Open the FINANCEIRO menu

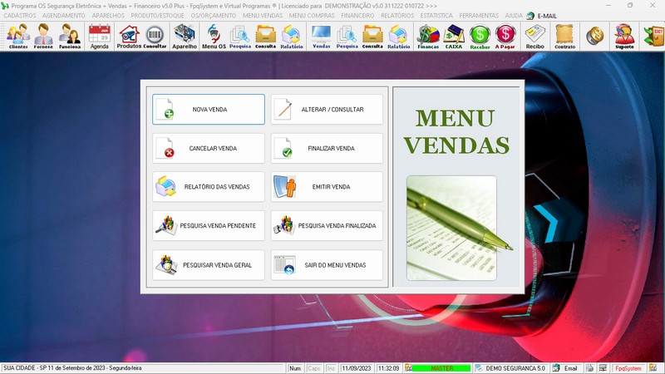357,15
